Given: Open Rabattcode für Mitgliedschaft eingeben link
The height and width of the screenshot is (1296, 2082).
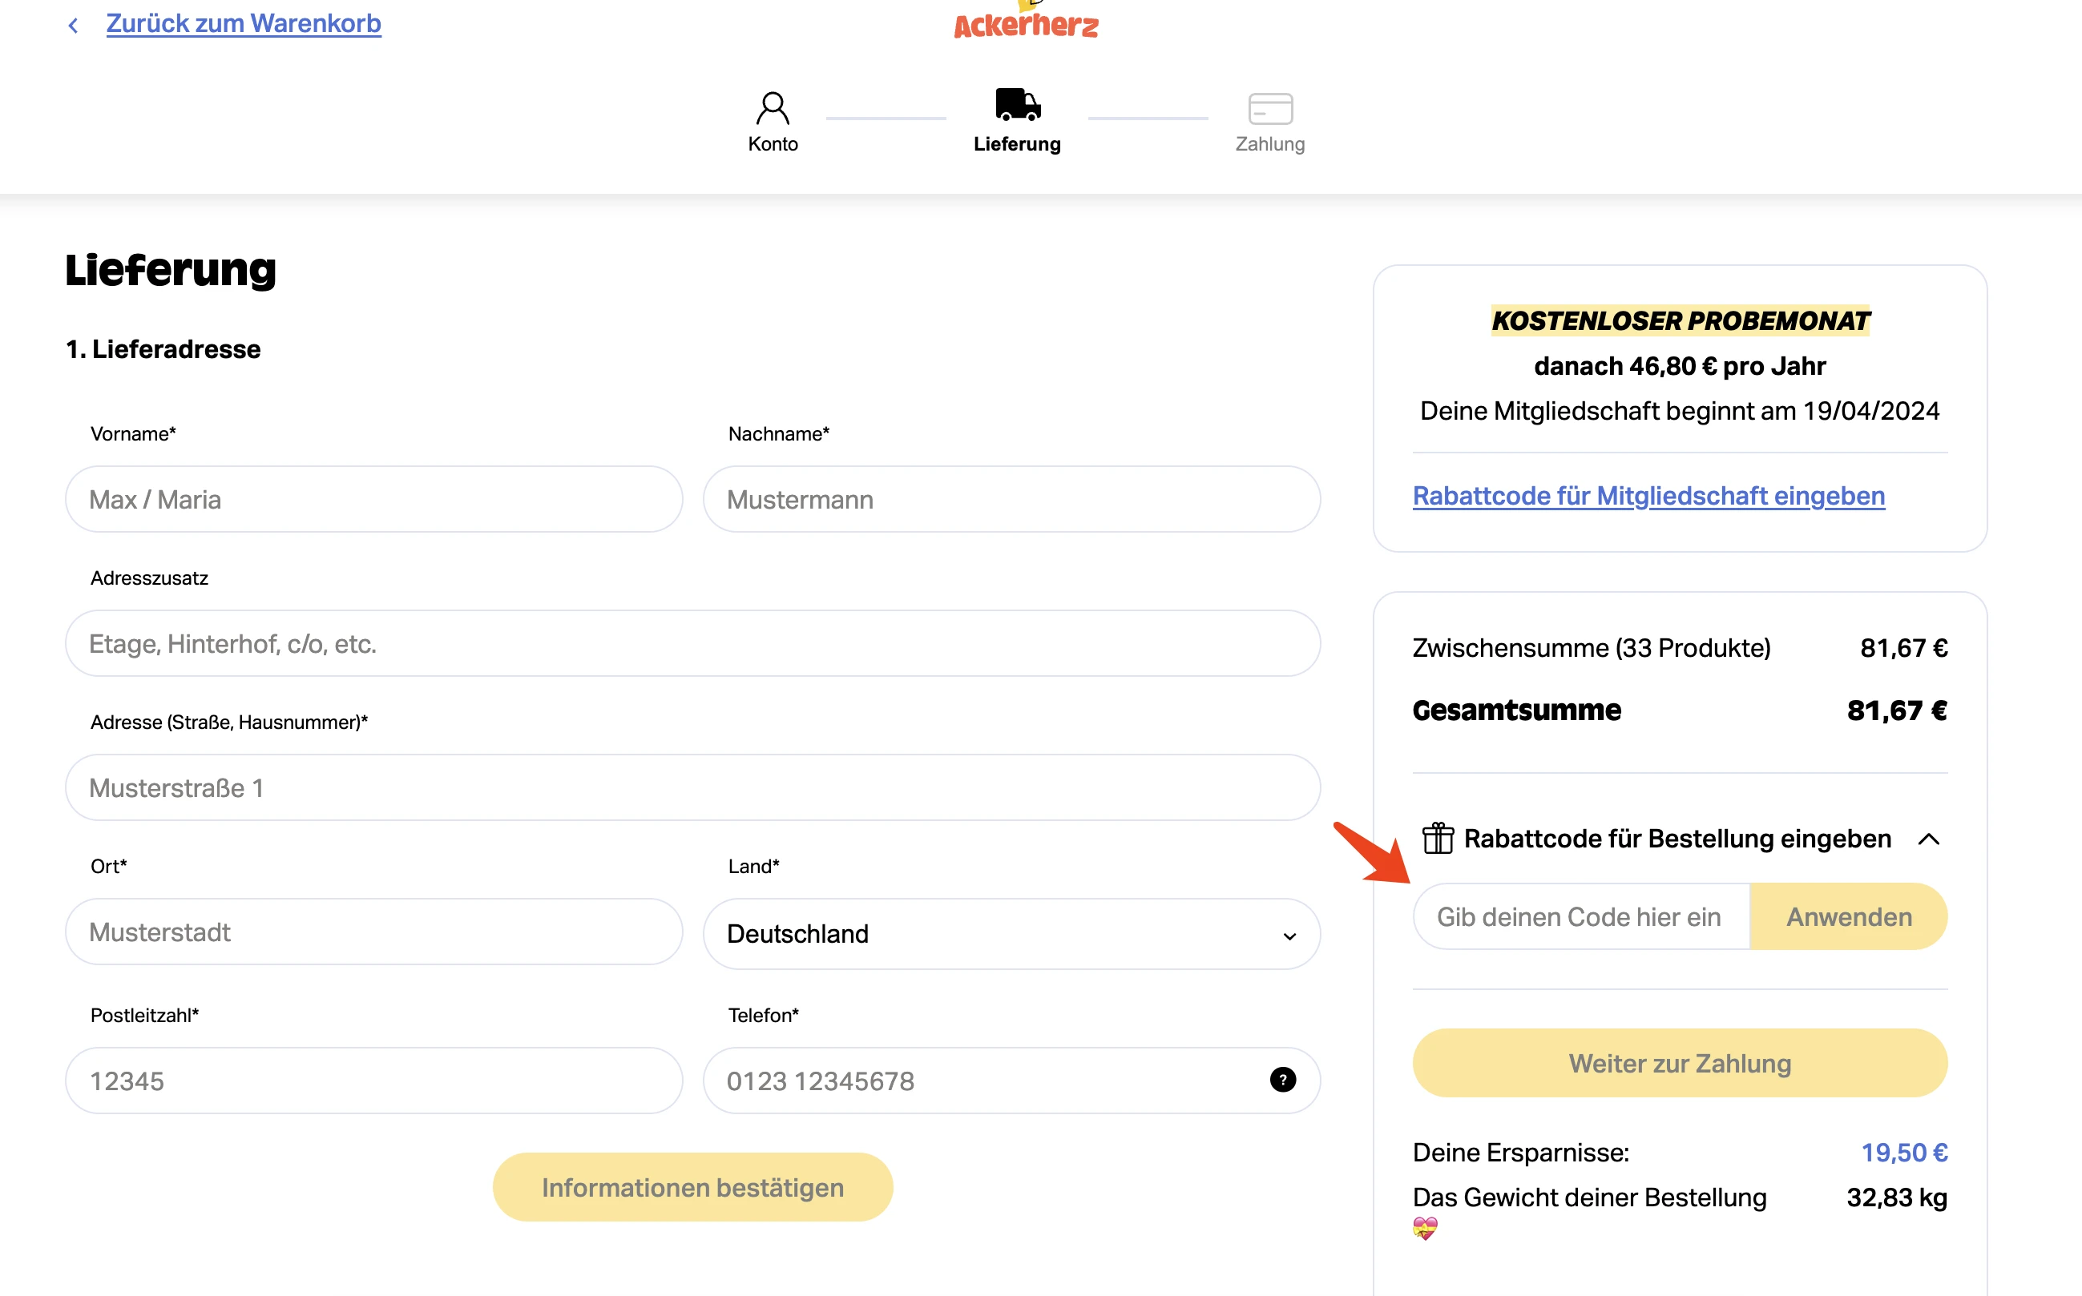Looking at the screenshot, I should [1648, 496].
